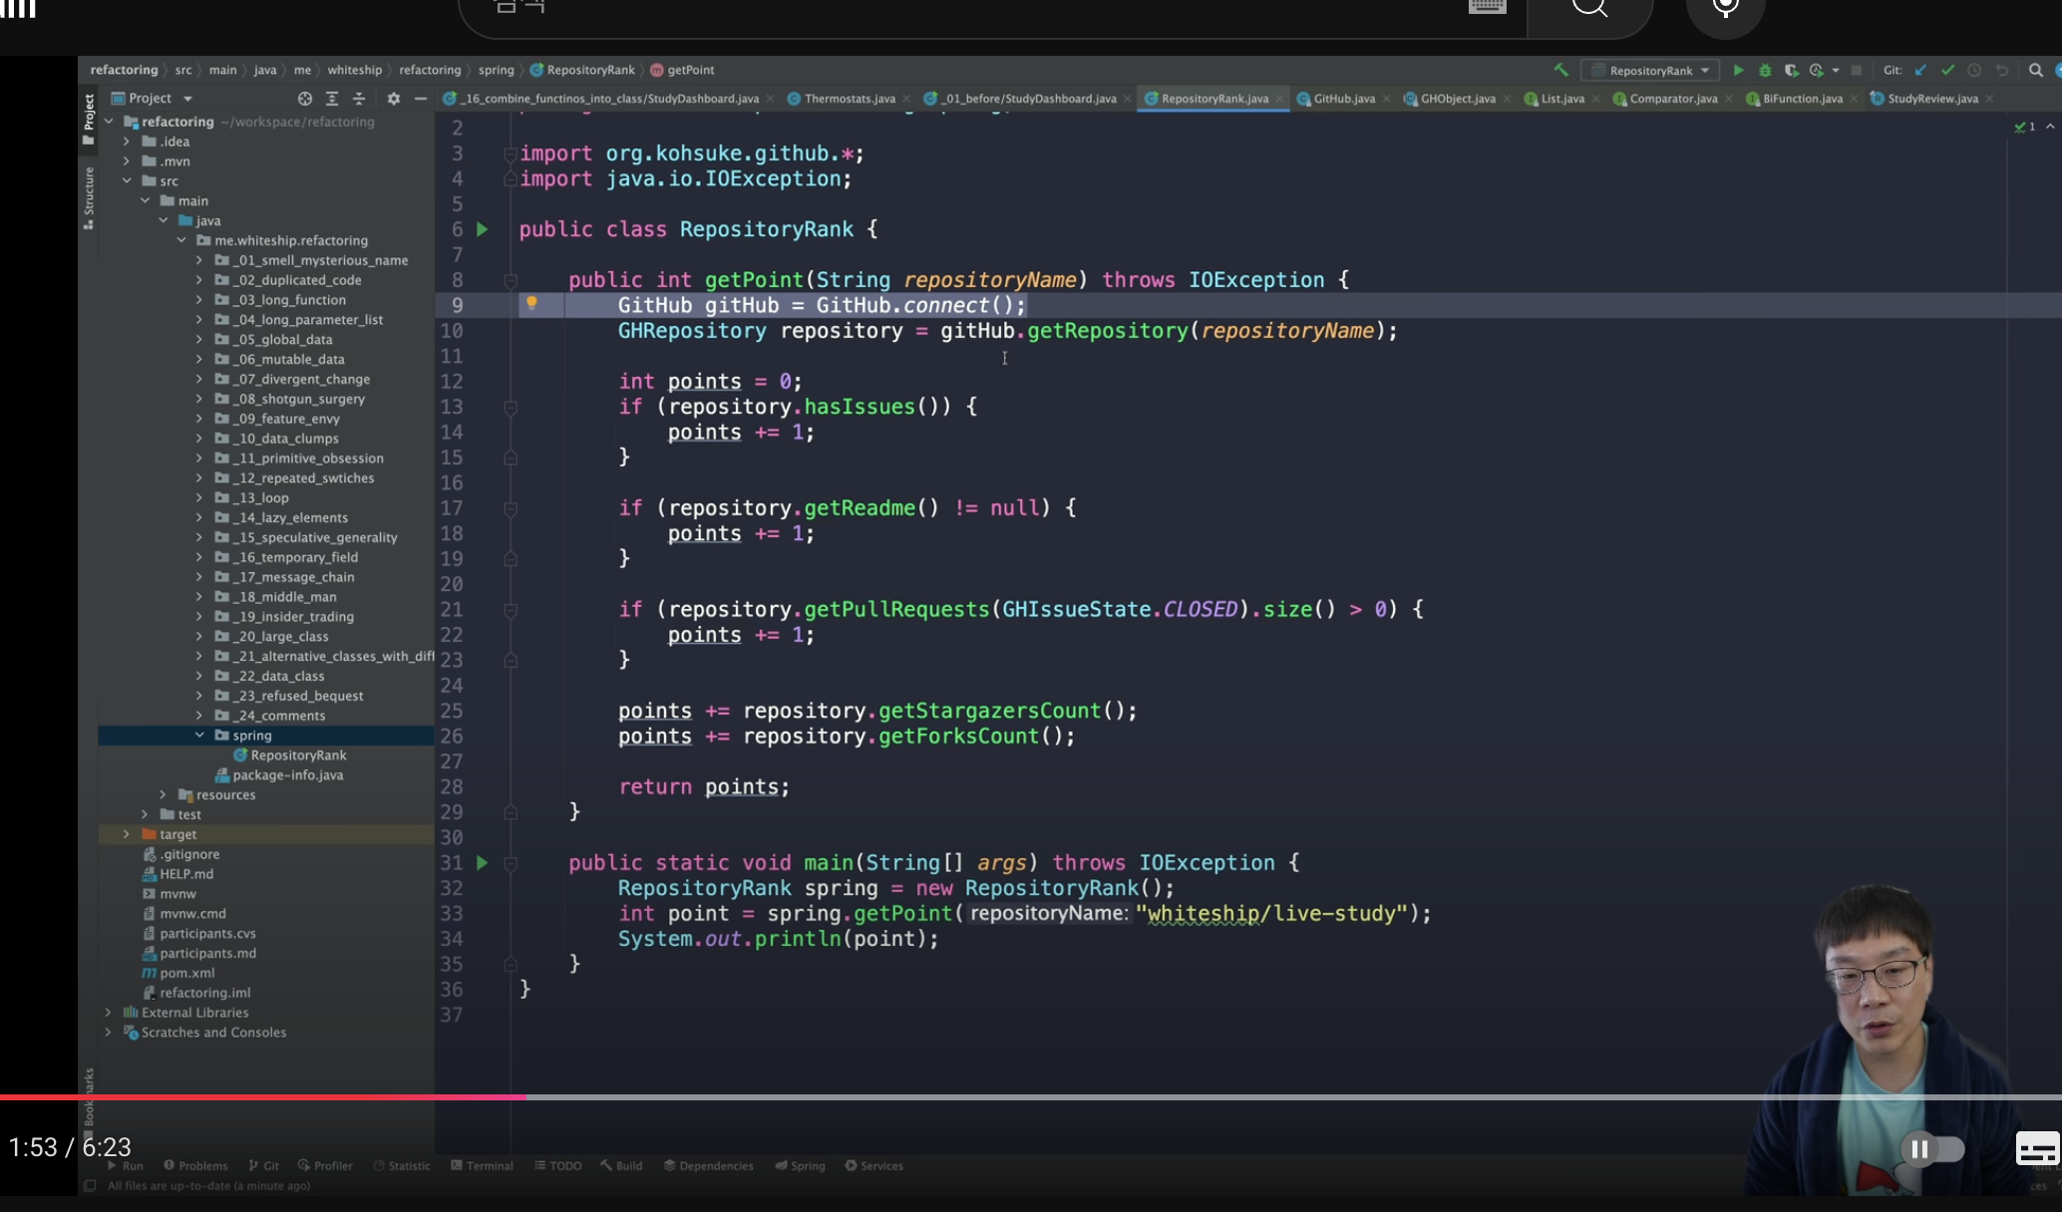Viewport: 2062px width, 1212px height.
Task: Click run gutter arrow beside main method
Action: coord(483,862)
